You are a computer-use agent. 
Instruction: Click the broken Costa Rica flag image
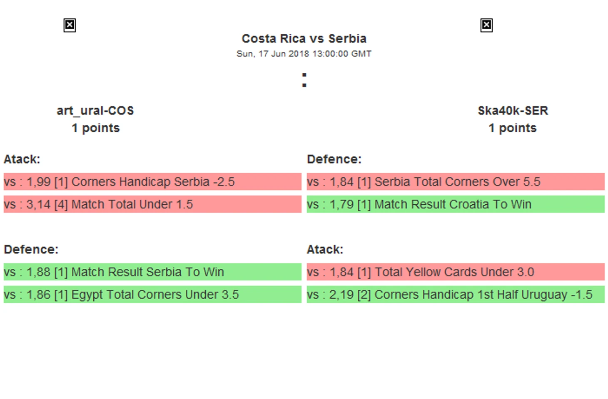pyautogui.click(x=70, y=25)
